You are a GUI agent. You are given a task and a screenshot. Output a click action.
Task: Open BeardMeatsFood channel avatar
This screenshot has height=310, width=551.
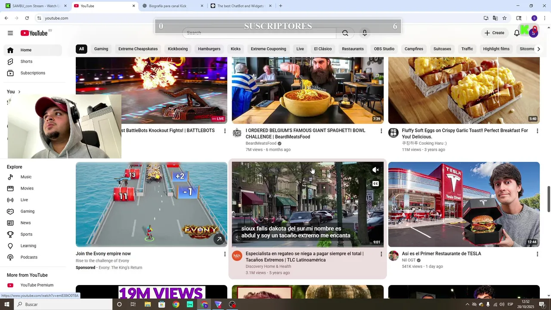coord(237,133)
